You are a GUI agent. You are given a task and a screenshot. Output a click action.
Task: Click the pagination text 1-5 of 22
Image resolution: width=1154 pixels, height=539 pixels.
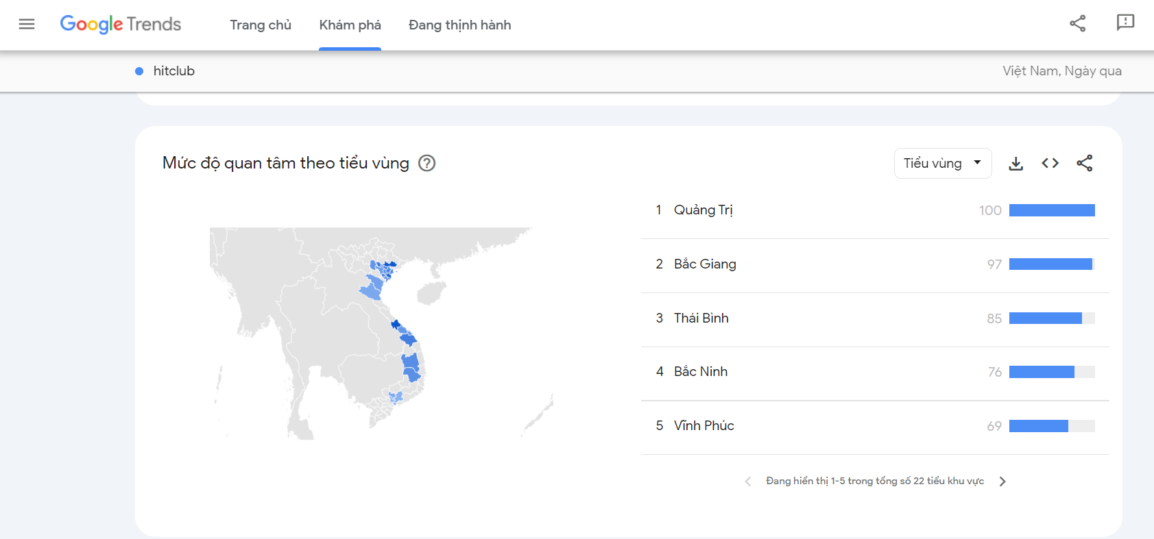tap(875, 481)
